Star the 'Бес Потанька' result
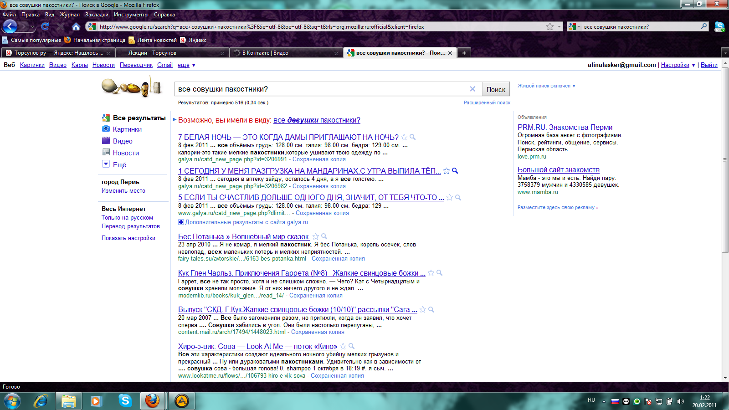This screenshot has width=729, height=410. click(316, 236)
